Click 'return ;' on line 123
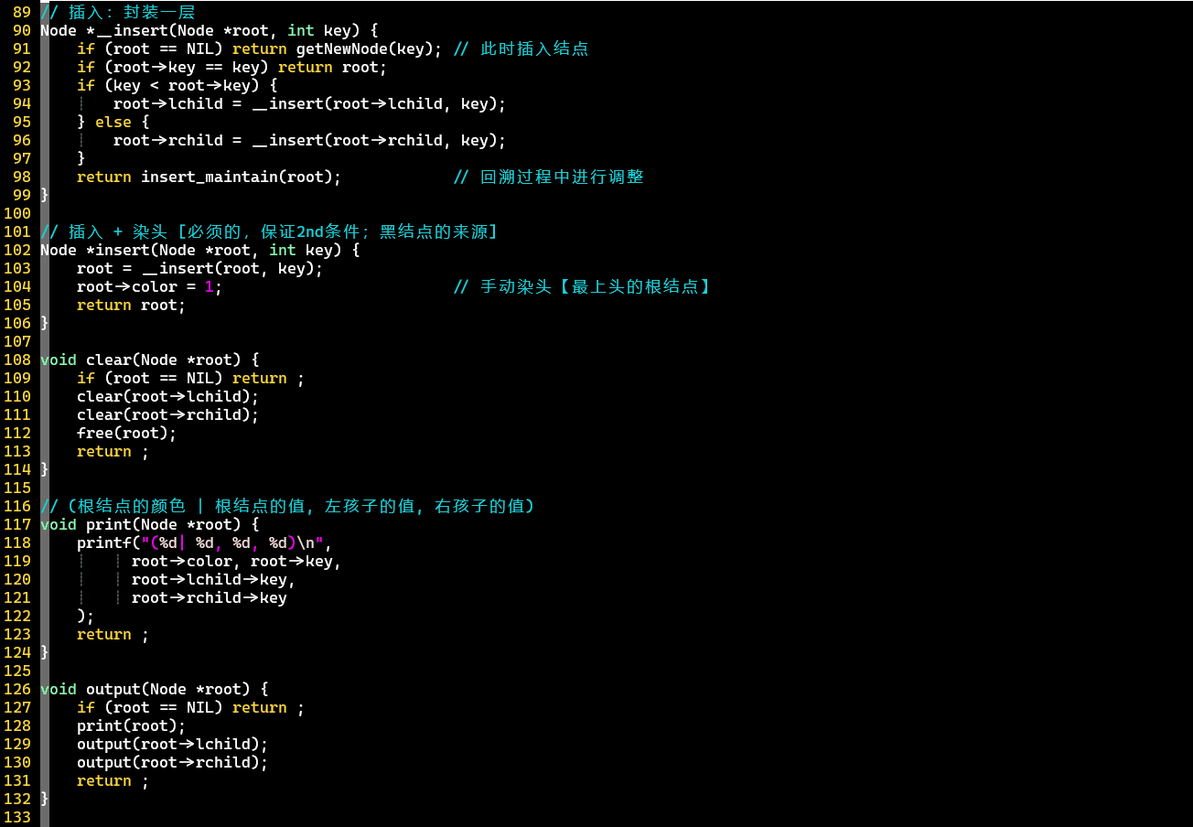This screenshot has width=1193, height=827. pyautogui.click(x=113, y=634)
